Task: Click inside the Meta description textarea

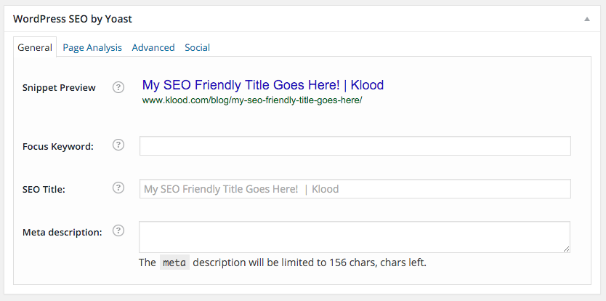Action: click(x=355, y=237)
